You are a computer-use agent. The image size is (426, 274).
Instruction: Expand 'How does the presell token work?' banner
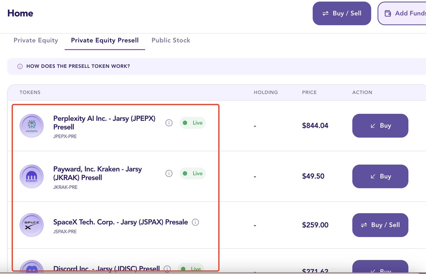78,66
